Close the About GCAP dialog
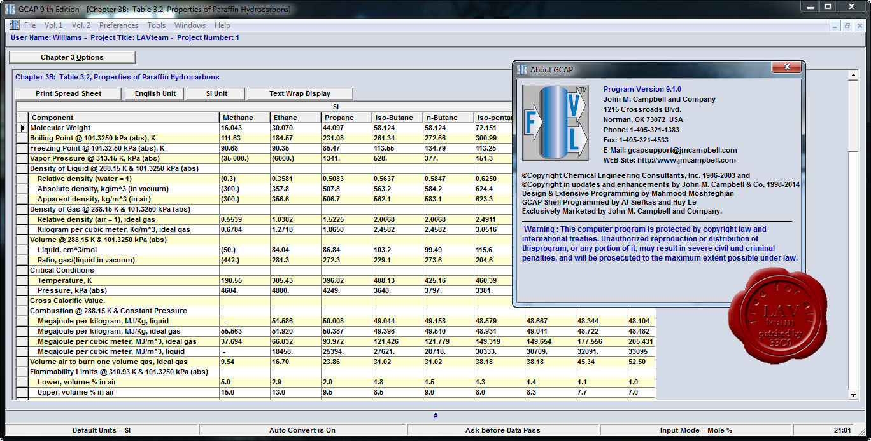 [x=786, y=67]
